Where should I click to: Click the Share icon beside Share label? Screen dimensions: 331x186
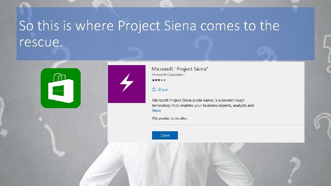pyautogui.click(x=154, y=90)
